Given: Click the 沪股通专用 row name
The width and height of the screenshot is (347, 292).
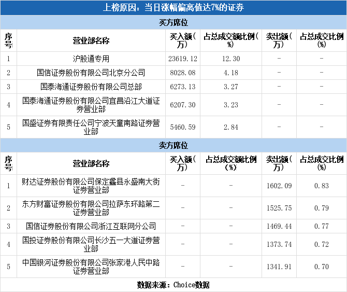Looking at the screenshot, I should tap(91, 59).
